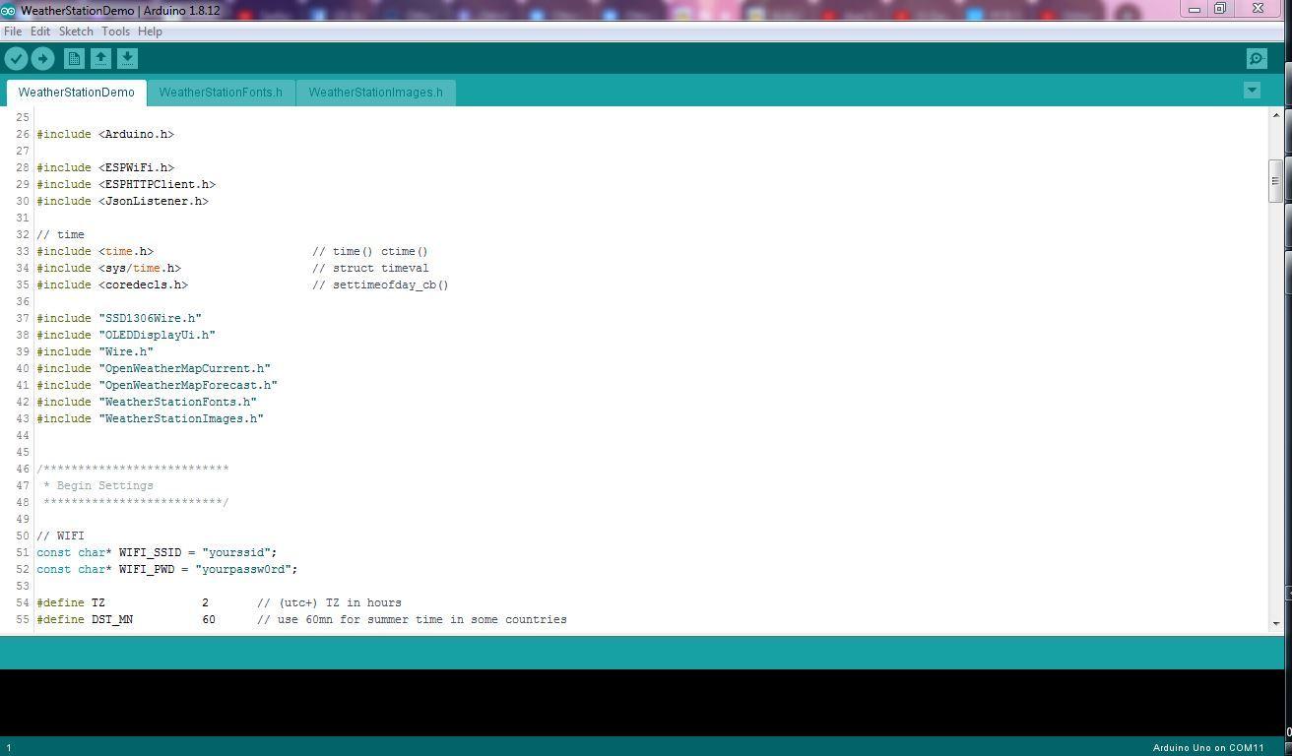Save the sketch using the Save icon

point(127,58)
